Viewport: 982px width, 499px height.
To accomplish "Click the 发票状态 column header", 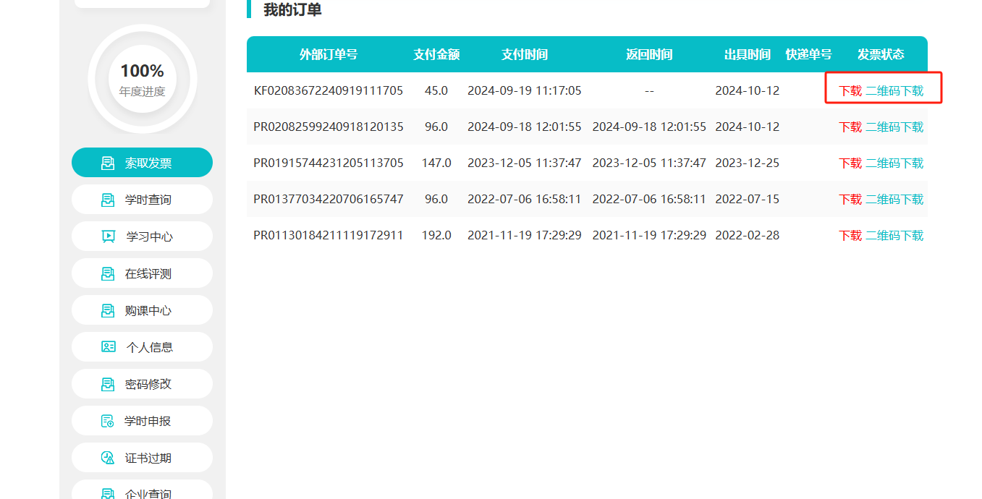I will (x=881, y=55).
